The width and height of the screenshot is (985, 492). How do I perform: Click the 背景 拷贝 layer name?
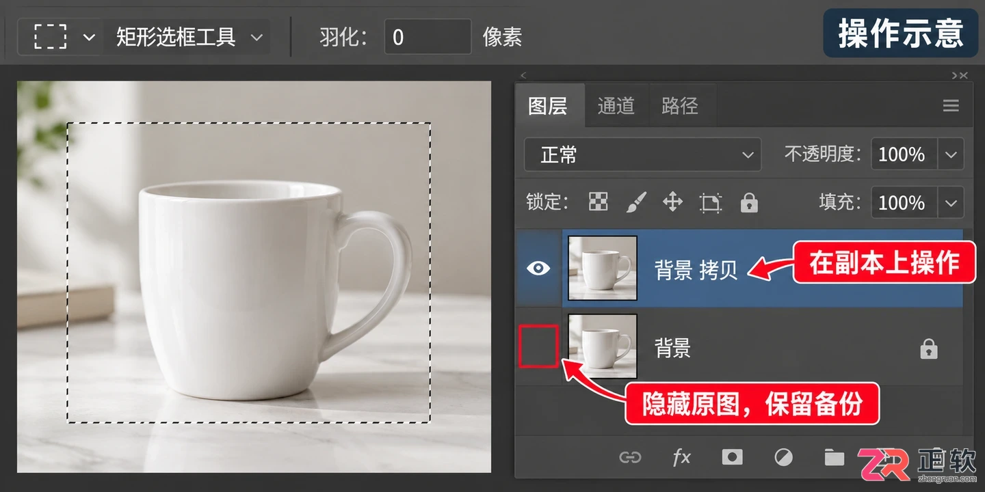pyautogui.click(x=696, y=270)
